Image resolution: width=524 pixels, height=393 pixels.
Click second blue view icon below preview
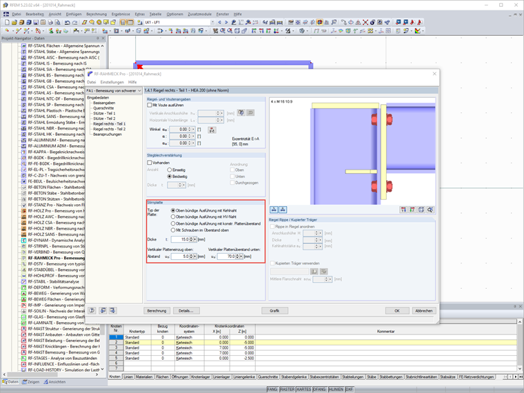pos(283,210)
